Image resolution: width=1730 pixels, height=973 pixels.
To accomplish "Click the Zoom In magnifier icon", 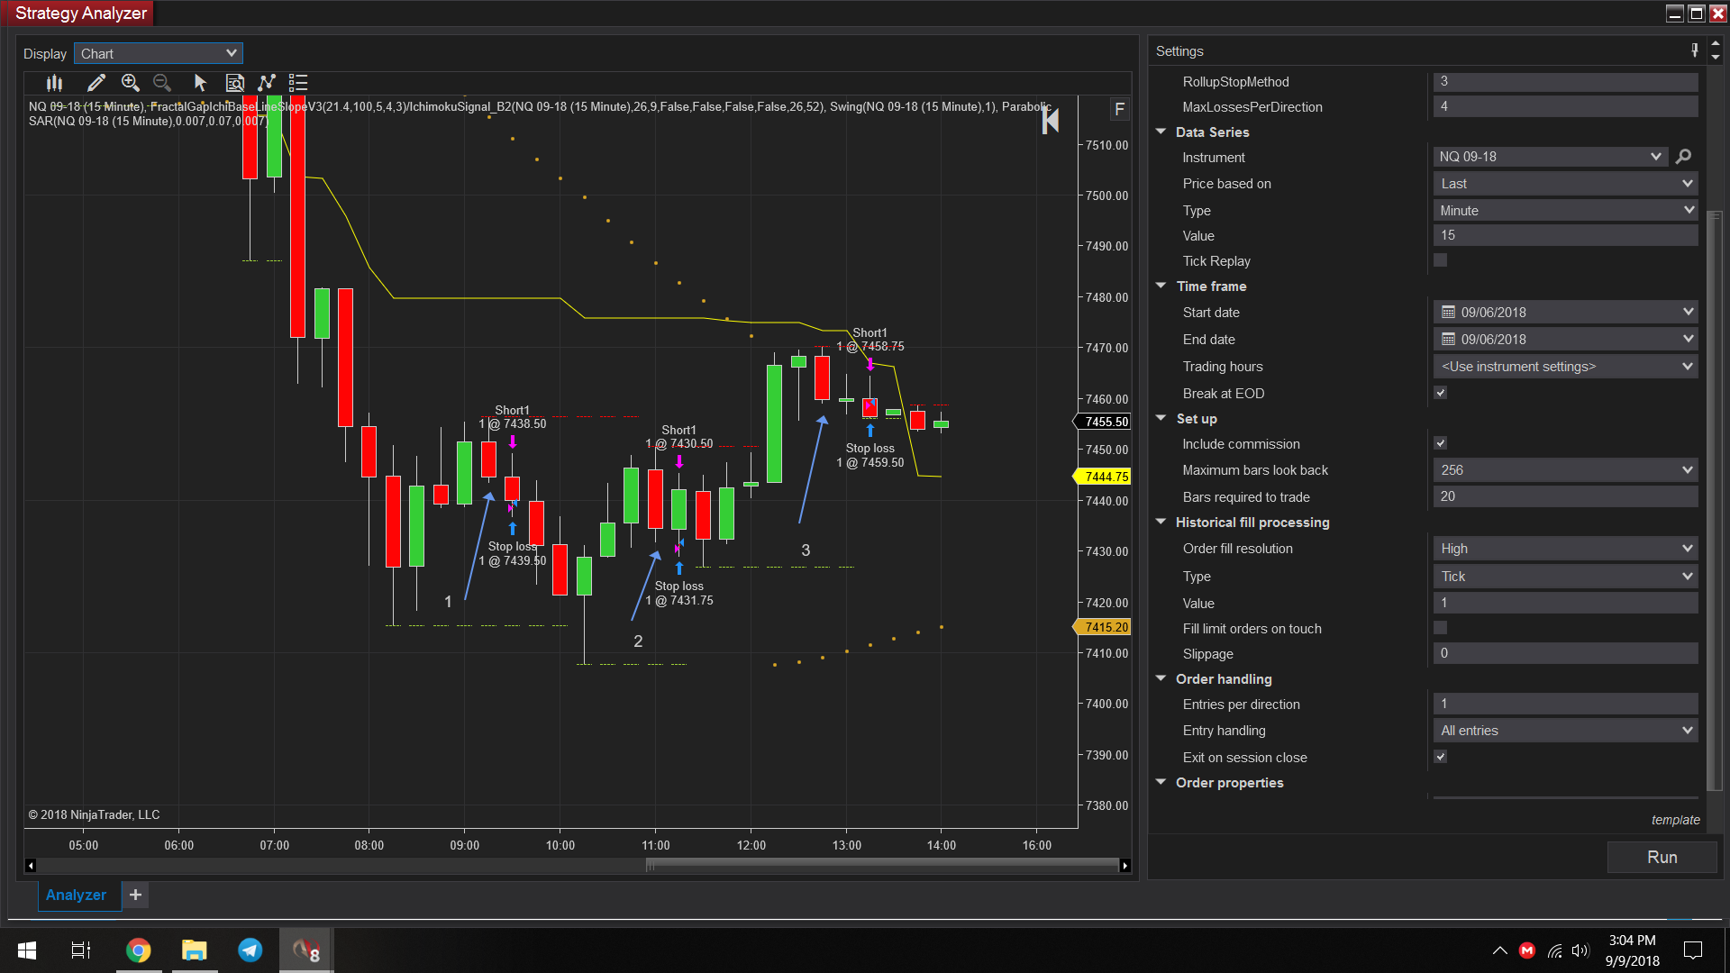I will pos(130,83).
